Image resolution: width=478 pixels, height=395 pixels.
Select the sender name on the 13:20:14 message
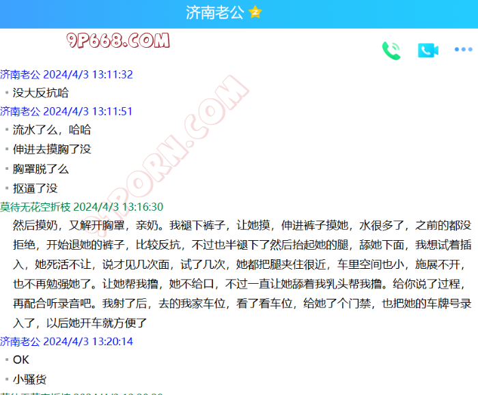click(20, 341)
